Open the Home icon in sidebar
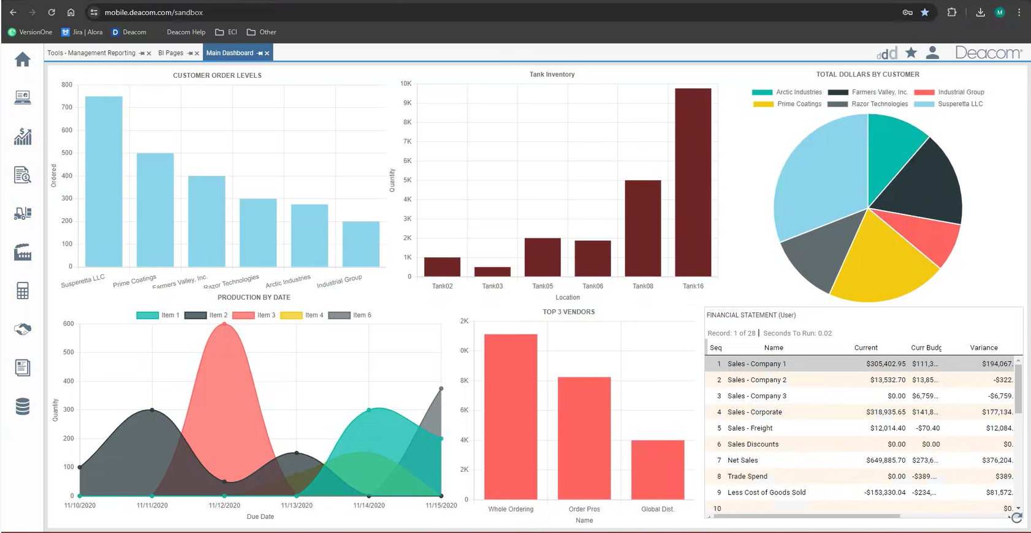Screen dimensions: 1031x533 click(x=23, y=59)
